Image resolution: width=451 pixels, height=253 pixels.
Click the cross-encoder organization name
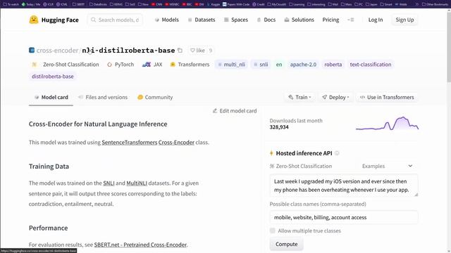pyautogui.click(x=57, y=50)
